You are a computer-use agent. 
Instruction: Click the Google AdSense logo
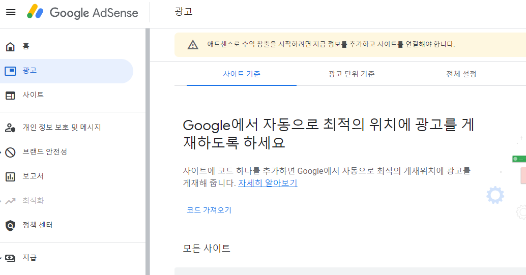pos(82,12)
